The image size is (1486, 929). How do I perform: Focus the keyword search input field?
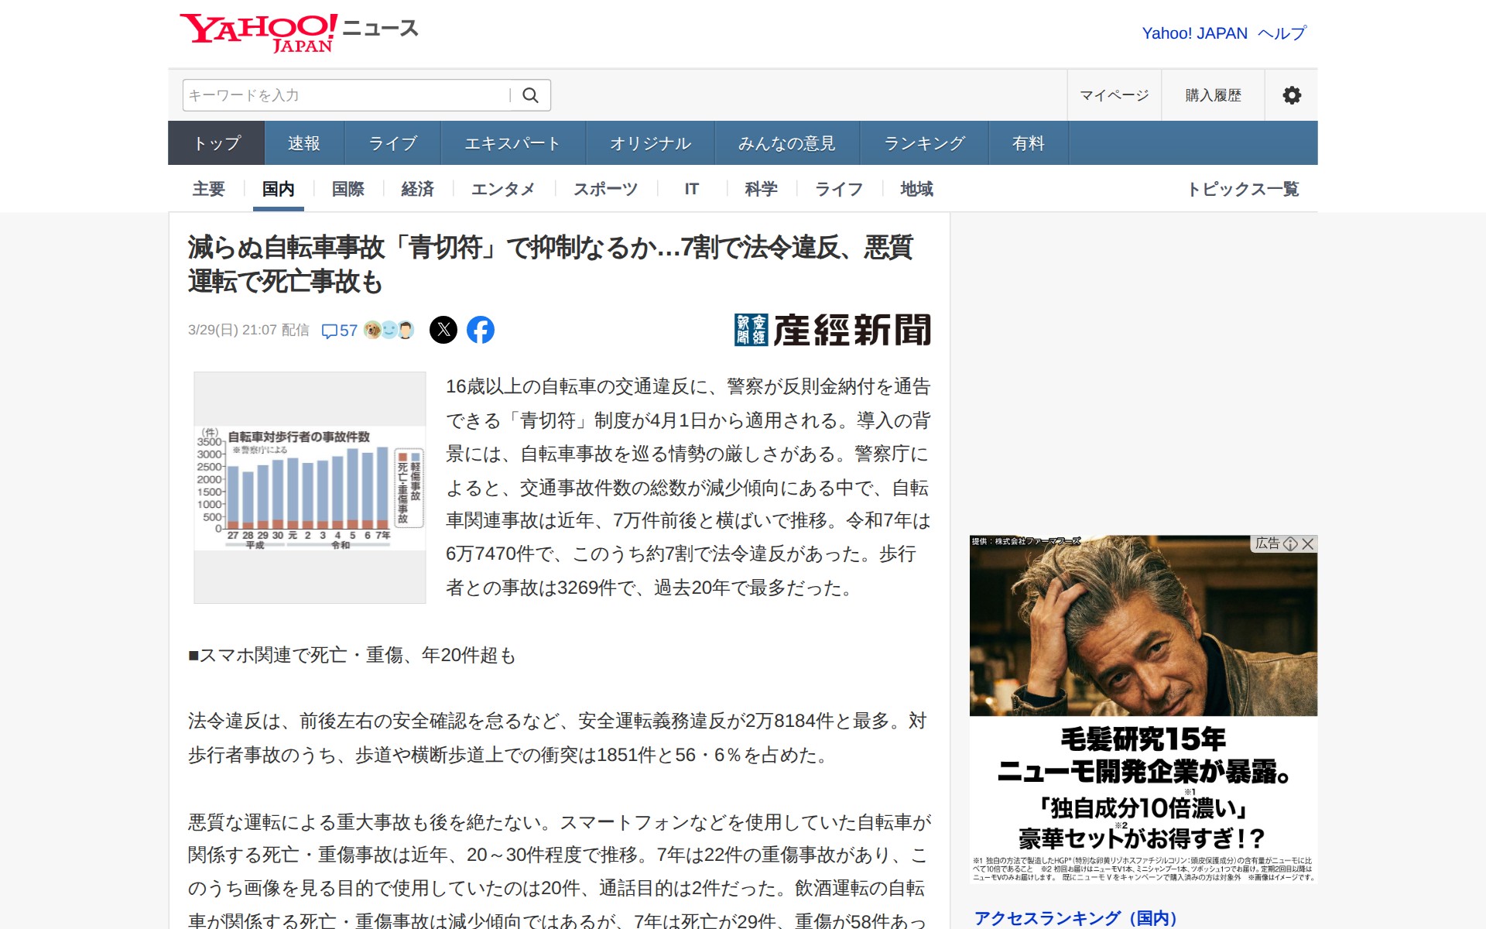pos(344,95)
